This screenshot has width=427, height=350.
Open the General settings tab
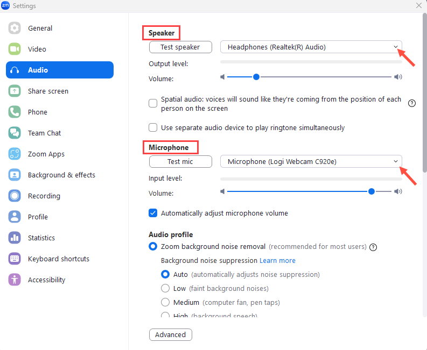[x=60, y=28]
